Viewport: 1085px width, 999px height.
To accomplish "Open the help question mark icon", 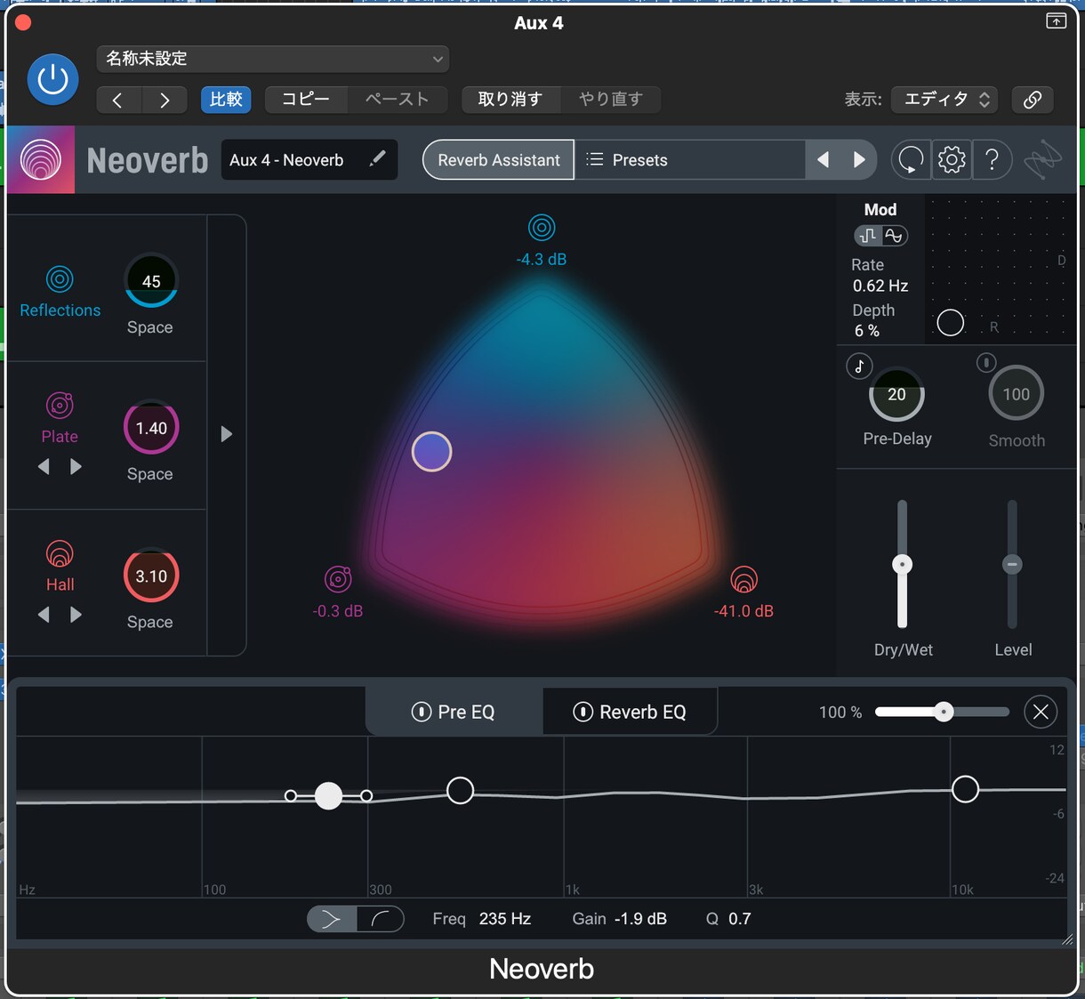I will (x=992, y=160).
